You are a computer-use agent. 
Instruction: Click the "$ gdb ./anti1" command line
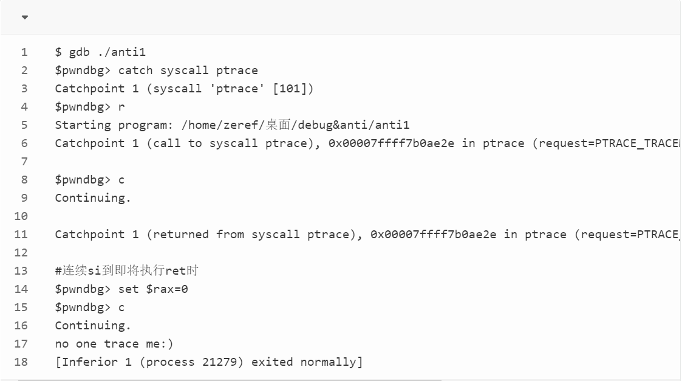coord(100,52)
